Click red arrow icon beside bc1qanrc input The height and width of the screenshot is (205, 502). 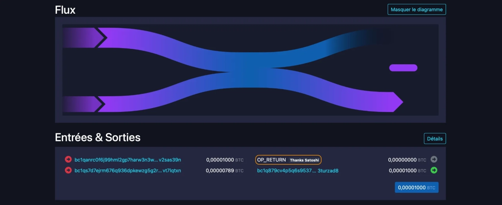(x=68, y=159)
